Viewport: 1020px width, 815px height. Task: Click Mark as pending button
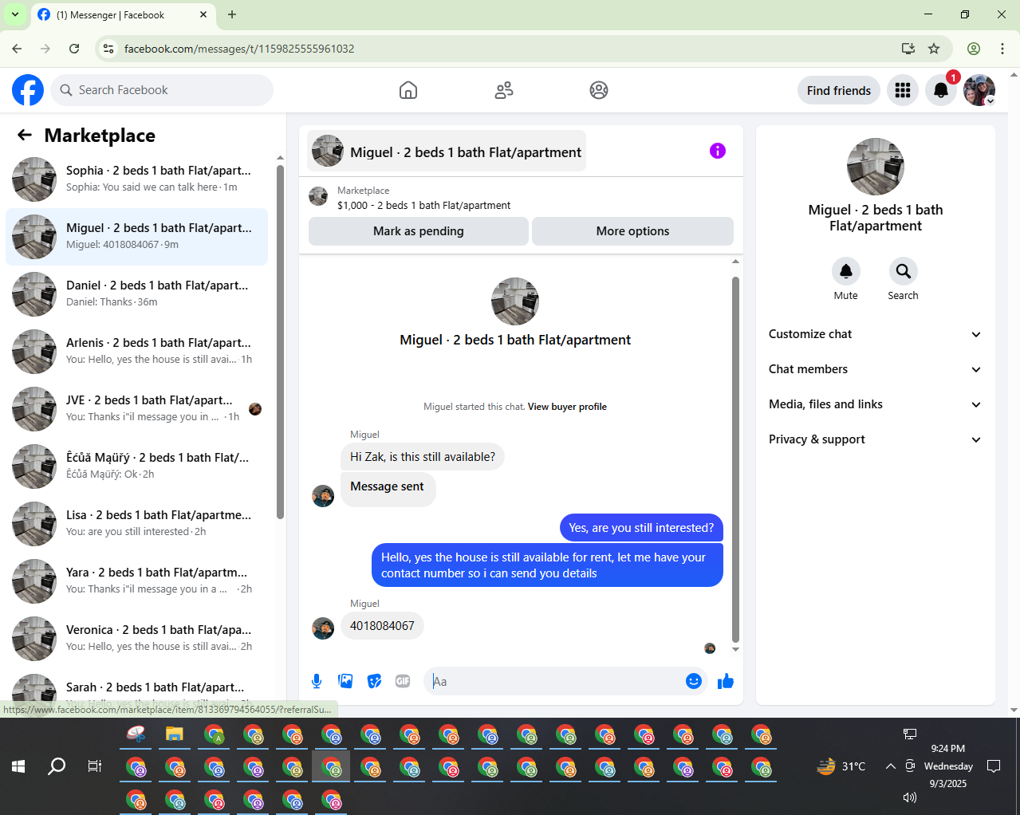pos(419,231)
